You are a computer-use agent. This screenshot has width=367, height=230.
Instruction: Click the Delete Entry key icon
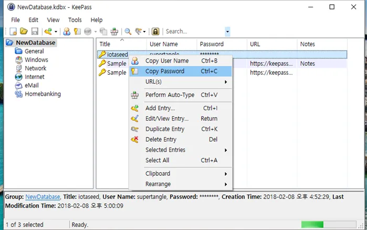pos(134,139)
